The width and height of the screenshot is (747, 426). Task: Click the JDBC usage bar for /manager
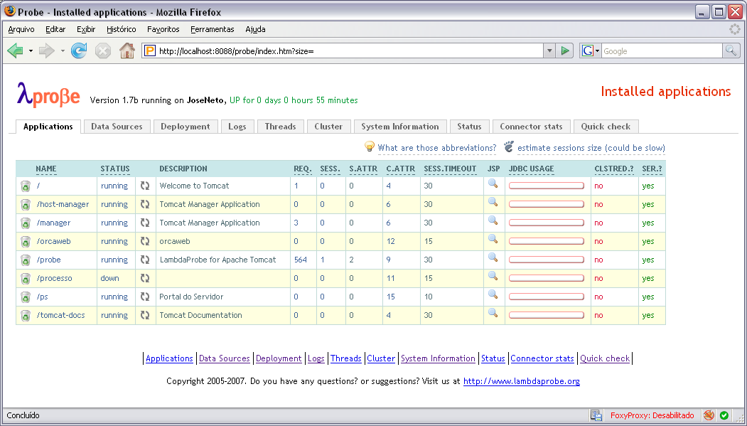pos(547,223)
